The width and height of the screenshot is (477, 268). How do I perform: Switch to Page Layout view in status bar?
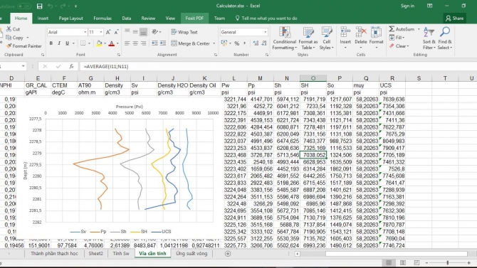click(x=403, y=262)
